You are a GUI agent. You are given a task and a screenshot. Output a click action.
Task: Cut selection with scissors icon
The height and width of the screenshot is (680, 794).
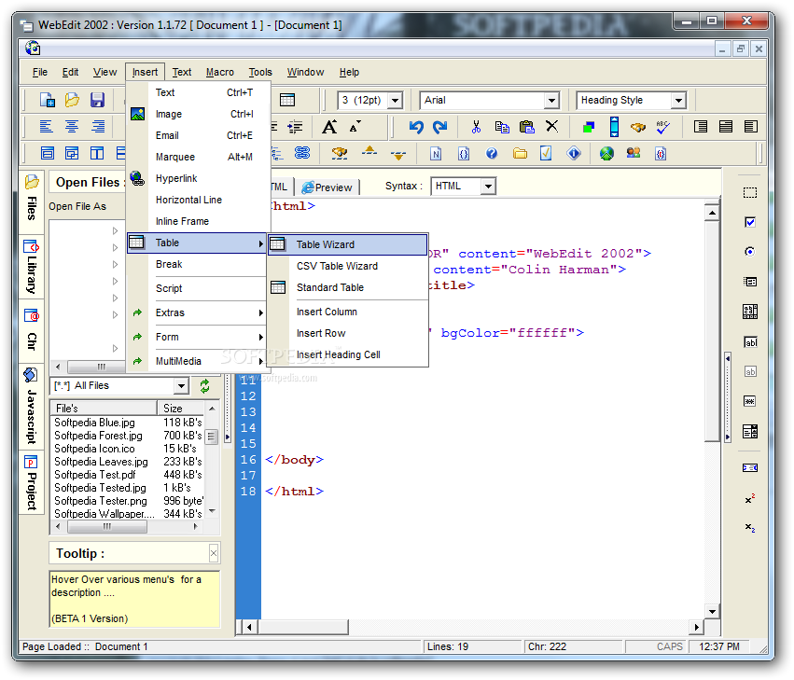tap(476, 127)
